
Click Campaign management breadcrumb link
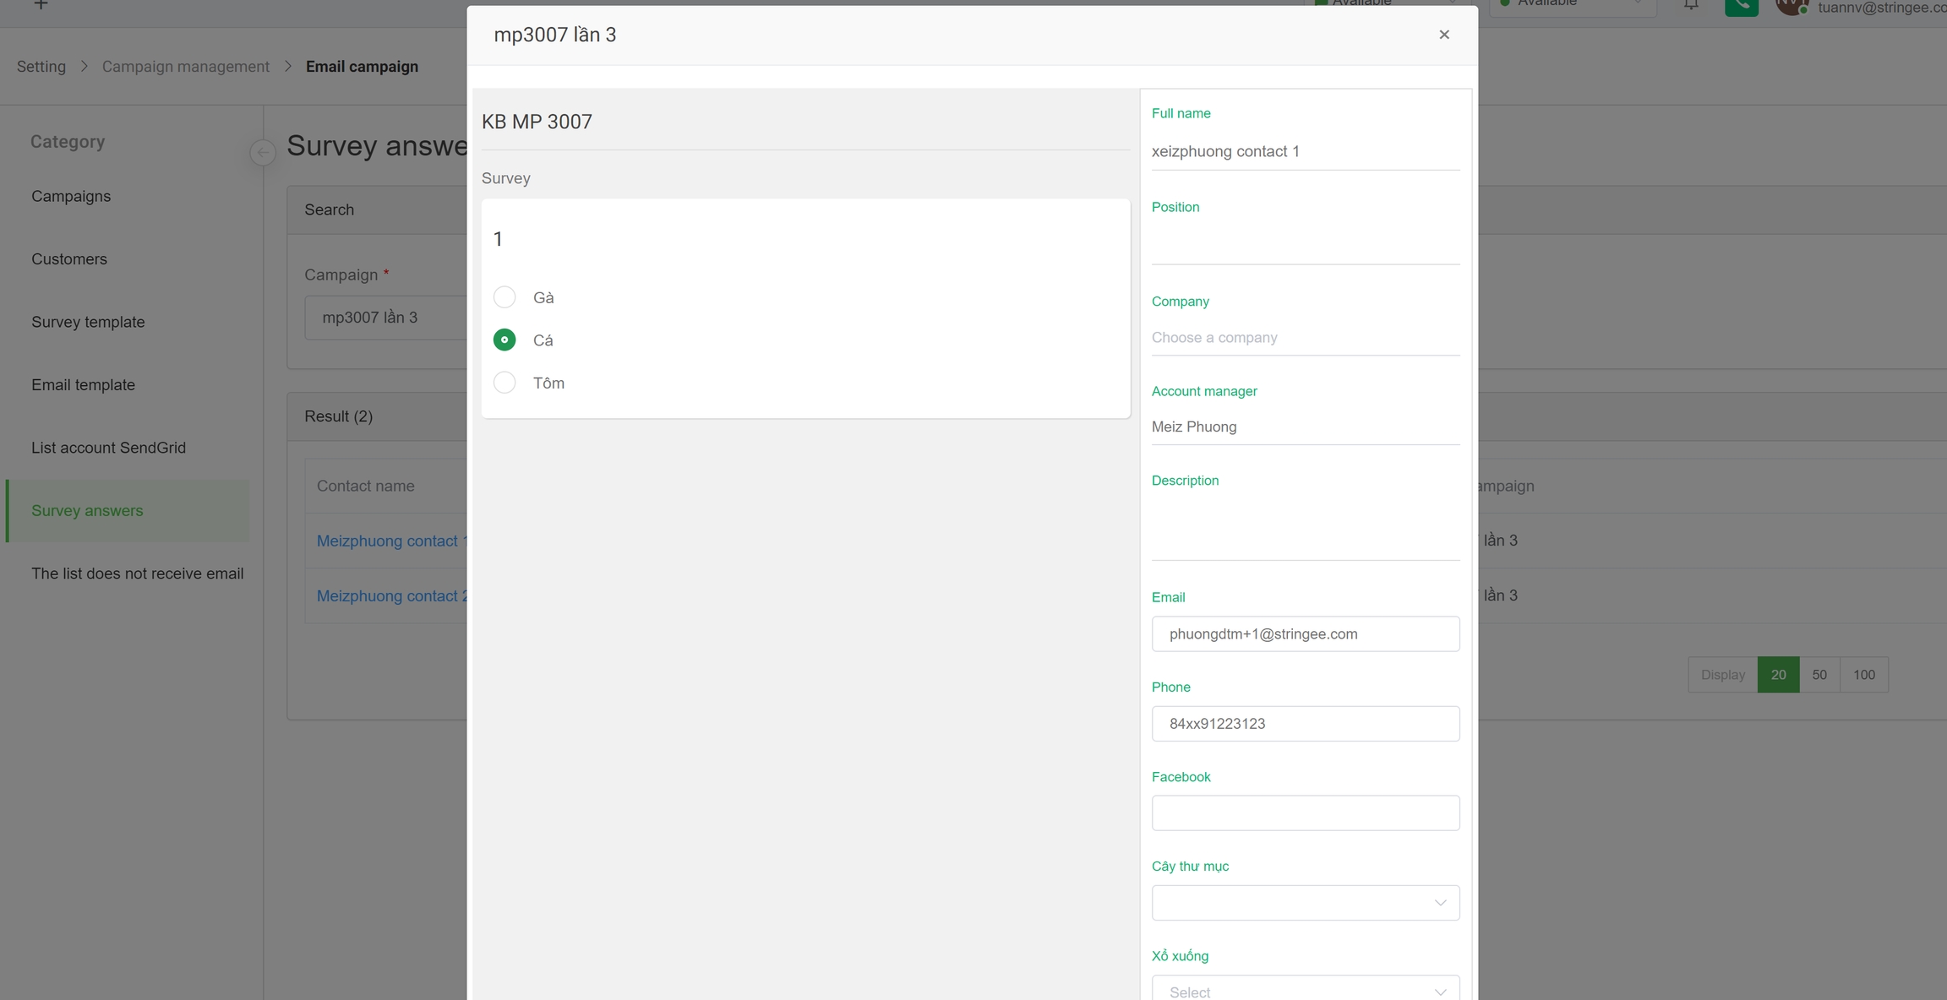point(185,67)
